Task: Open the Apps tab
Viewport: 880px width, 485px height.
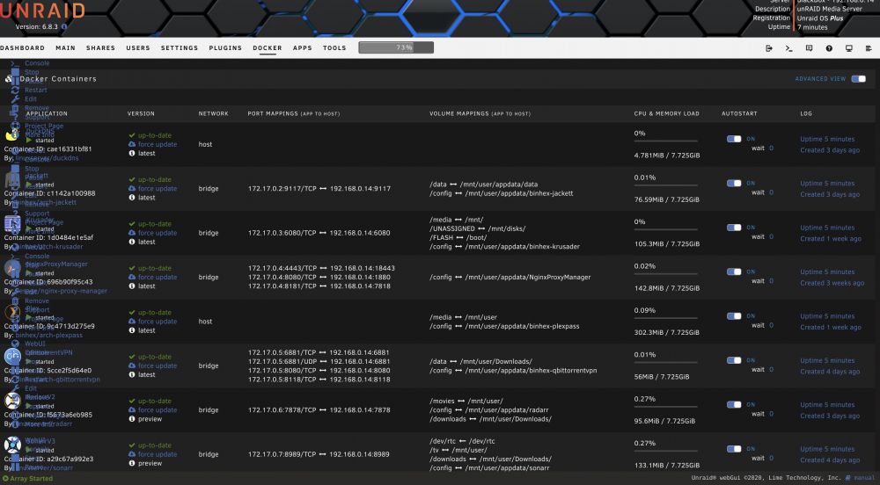Action: (303, 48)
